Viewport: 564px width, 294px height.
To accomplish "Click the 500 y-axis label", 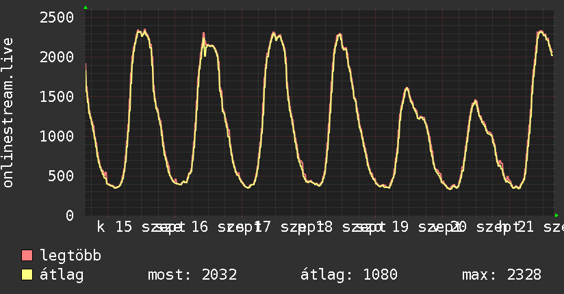I will [x=61, y=176].
